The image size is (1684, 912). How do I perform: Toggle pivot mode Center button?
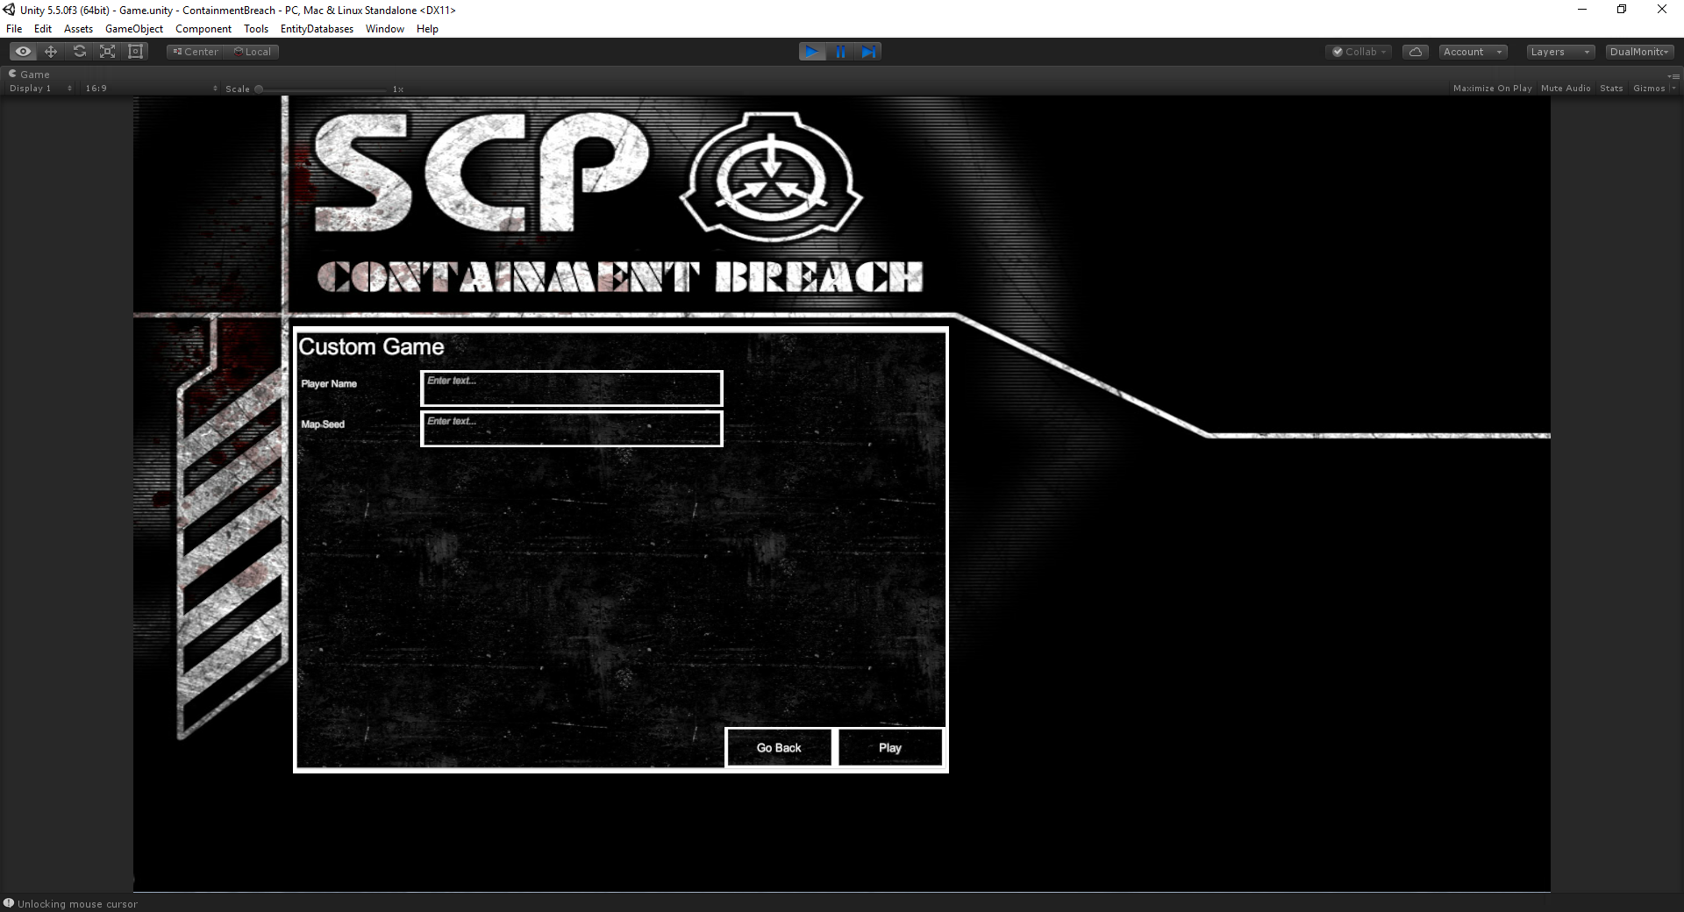coord(196,52)
